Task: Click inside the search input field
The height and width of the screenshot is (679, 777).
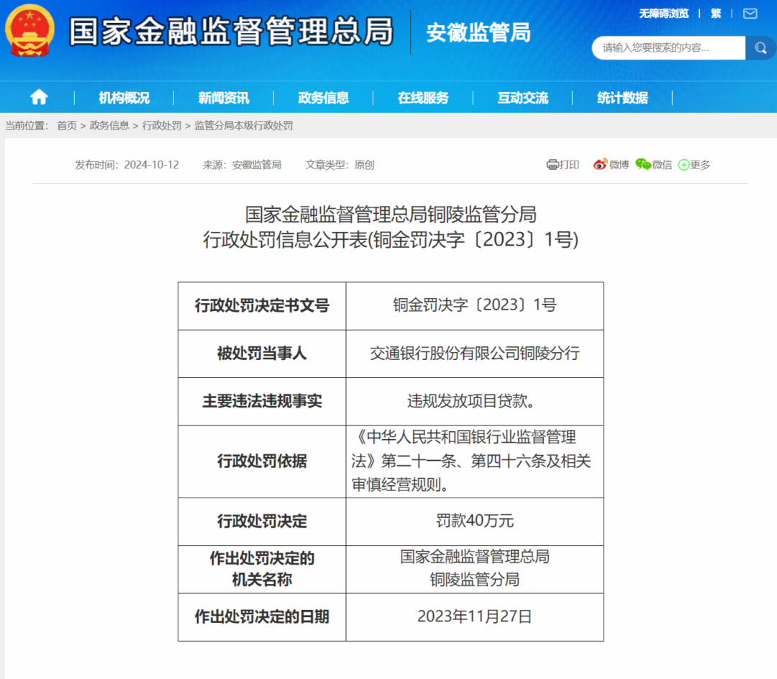Action: pyautogui.click(x=668, y=48)
